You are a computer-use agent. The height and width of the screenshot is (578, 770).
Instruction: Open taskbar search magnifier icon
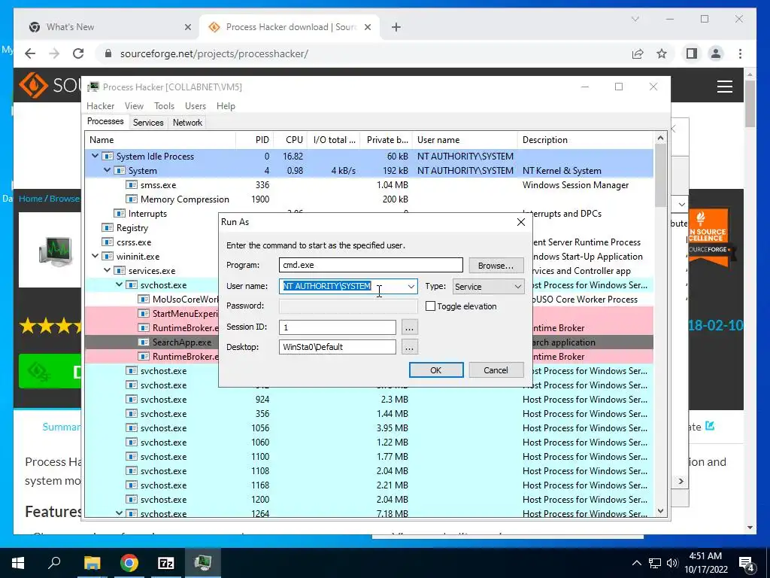coord(54,563)
